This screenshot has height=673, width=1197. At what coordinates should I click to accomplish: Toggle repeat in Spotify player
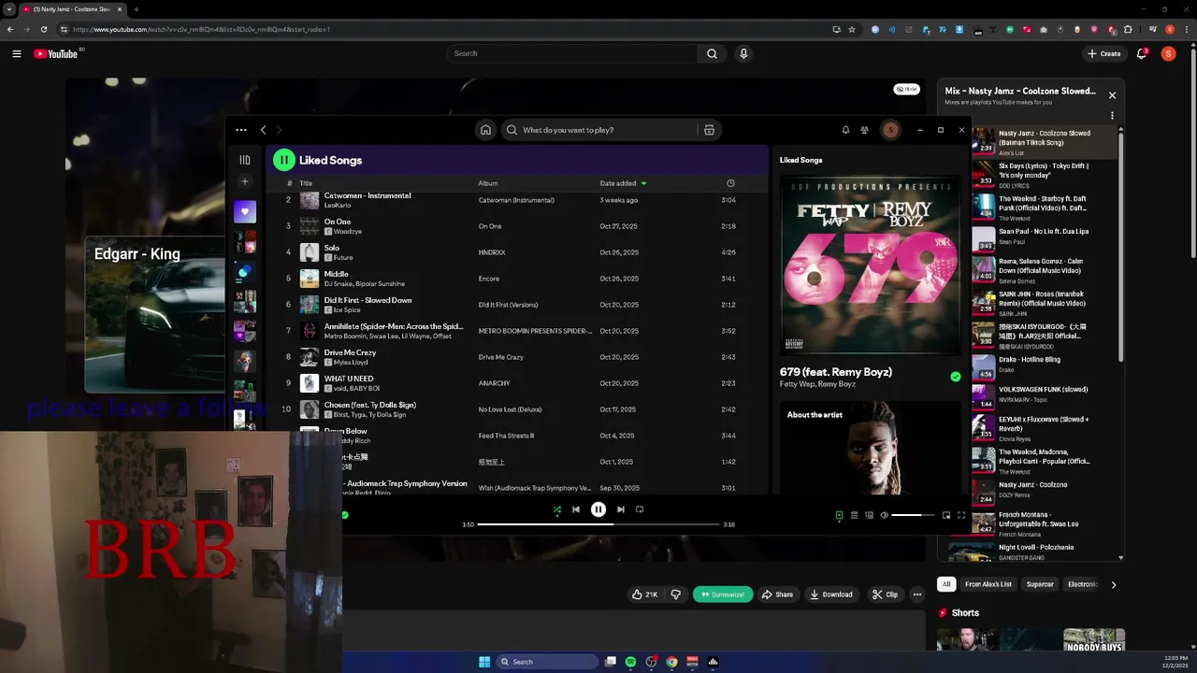click(640, 509)
